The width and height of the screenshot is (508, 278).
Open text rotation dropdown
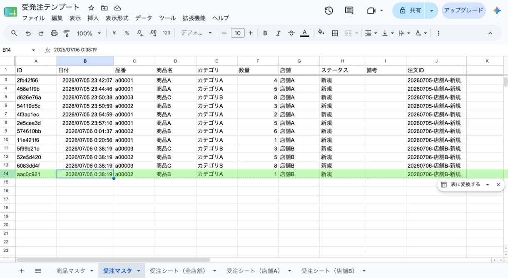(421, 33)
